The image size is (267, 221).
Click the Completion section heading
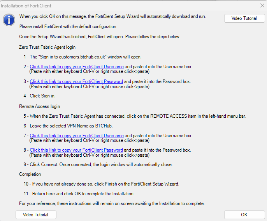(x=30, y=174)
